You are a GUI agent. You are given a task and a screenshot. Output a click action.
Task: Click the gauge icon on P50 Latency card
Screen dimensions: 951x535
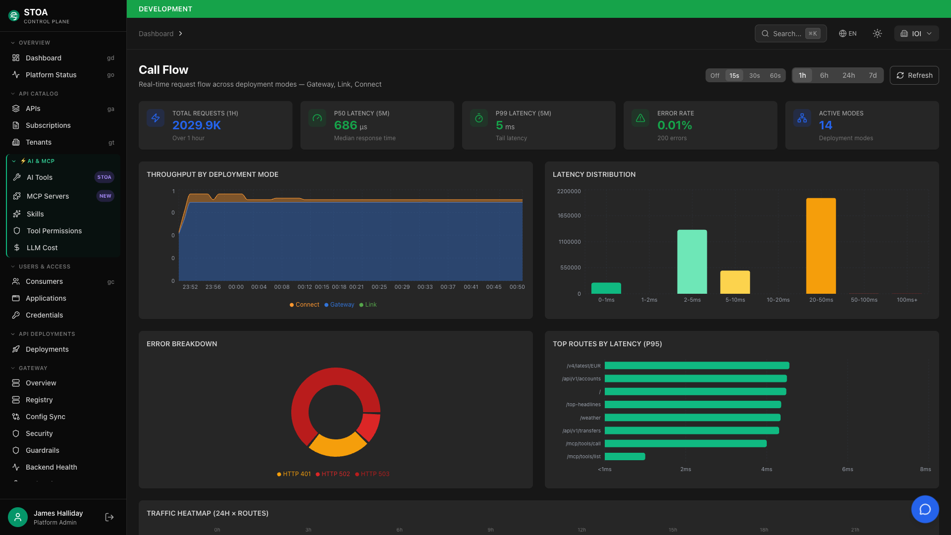[317, 118]
